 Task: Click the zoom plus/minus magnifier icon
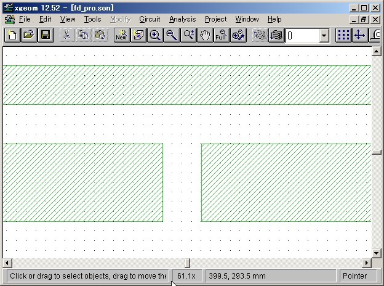(188, 35)
